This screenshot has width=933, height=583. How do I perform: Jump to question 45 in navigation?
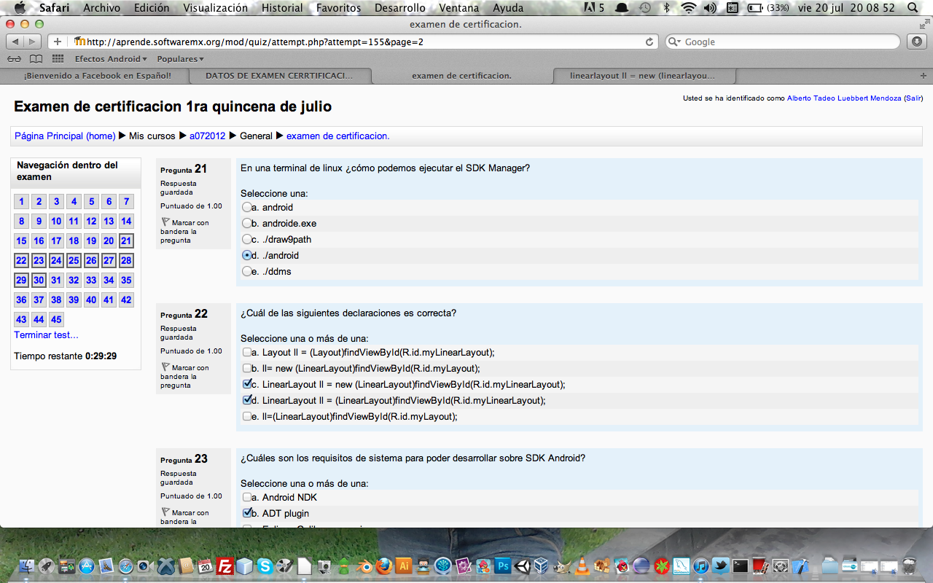pos(56,319)
